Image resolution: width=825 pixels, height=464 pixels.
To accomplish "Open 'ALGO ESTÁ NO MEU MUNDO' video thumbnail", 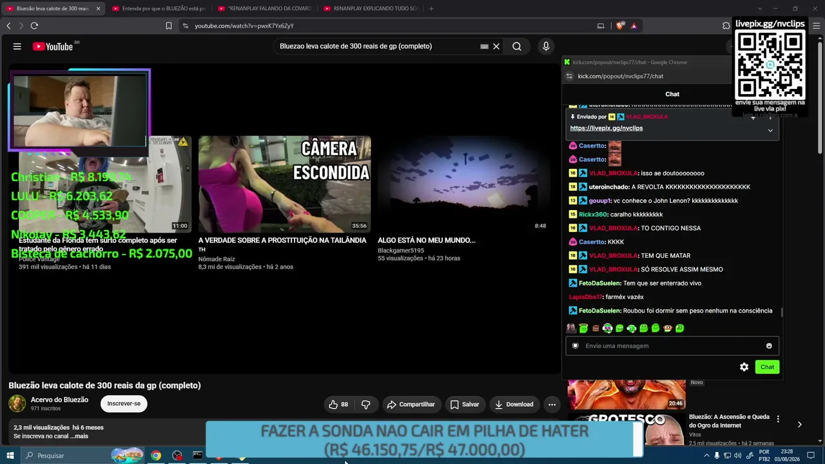I will 464,184.
